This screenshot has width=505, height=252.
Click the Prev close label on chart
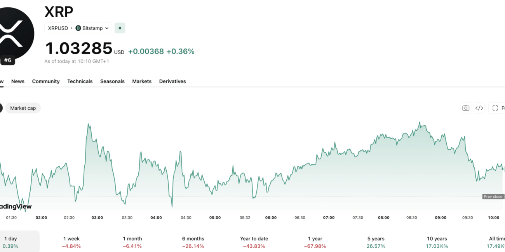pos(493,197)
